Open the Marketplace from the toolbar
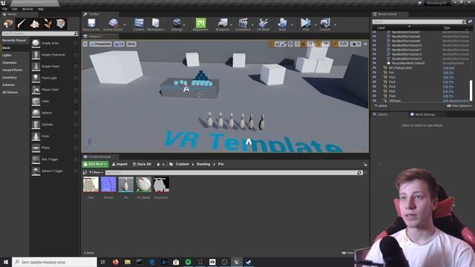This screenshot has width=475, height=267. click(x=155, y=23)
